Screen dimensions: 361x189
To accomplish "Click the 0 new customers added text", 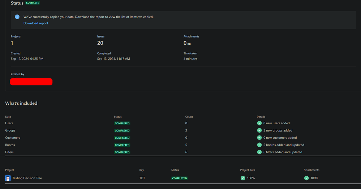I will [x=280, y=138].
